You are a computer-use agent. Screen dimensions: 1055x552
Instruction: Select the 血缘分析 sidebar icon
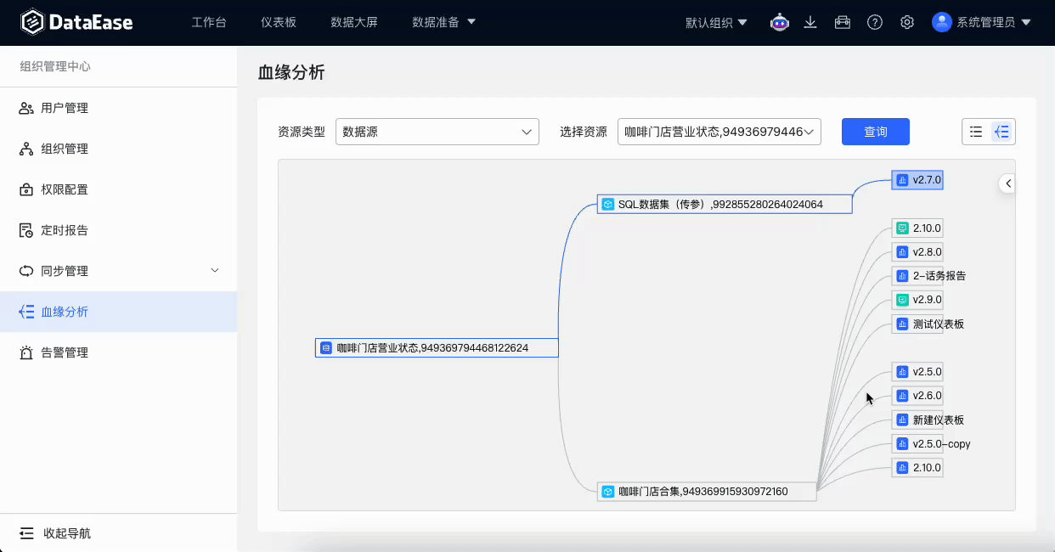click(25, 312)
